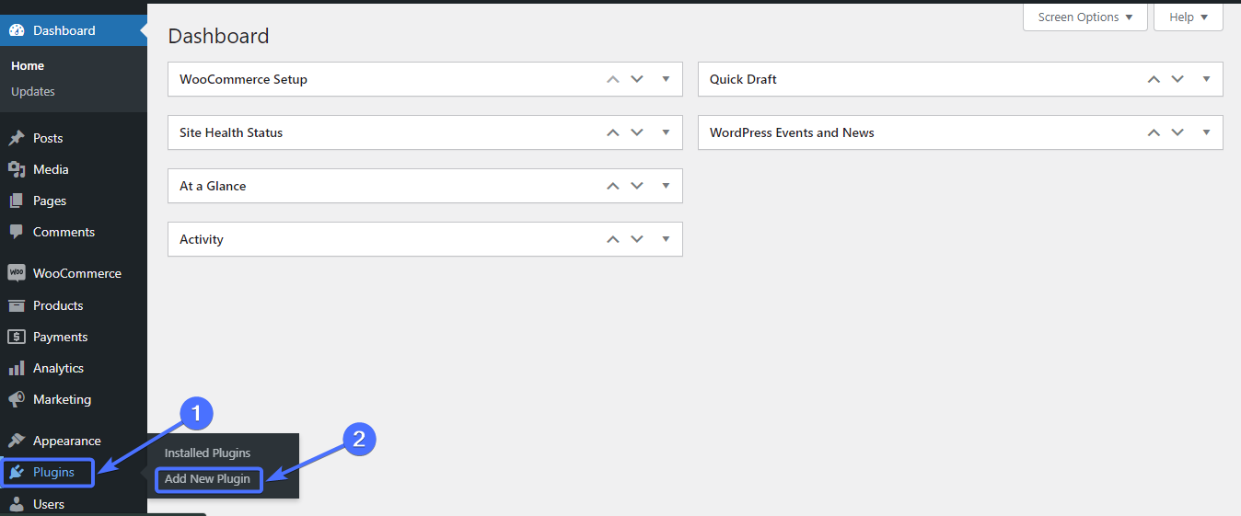Click the Dashboard gauge icon
This screenshot has height=516, width=1241.
click(x=17, y=30)
